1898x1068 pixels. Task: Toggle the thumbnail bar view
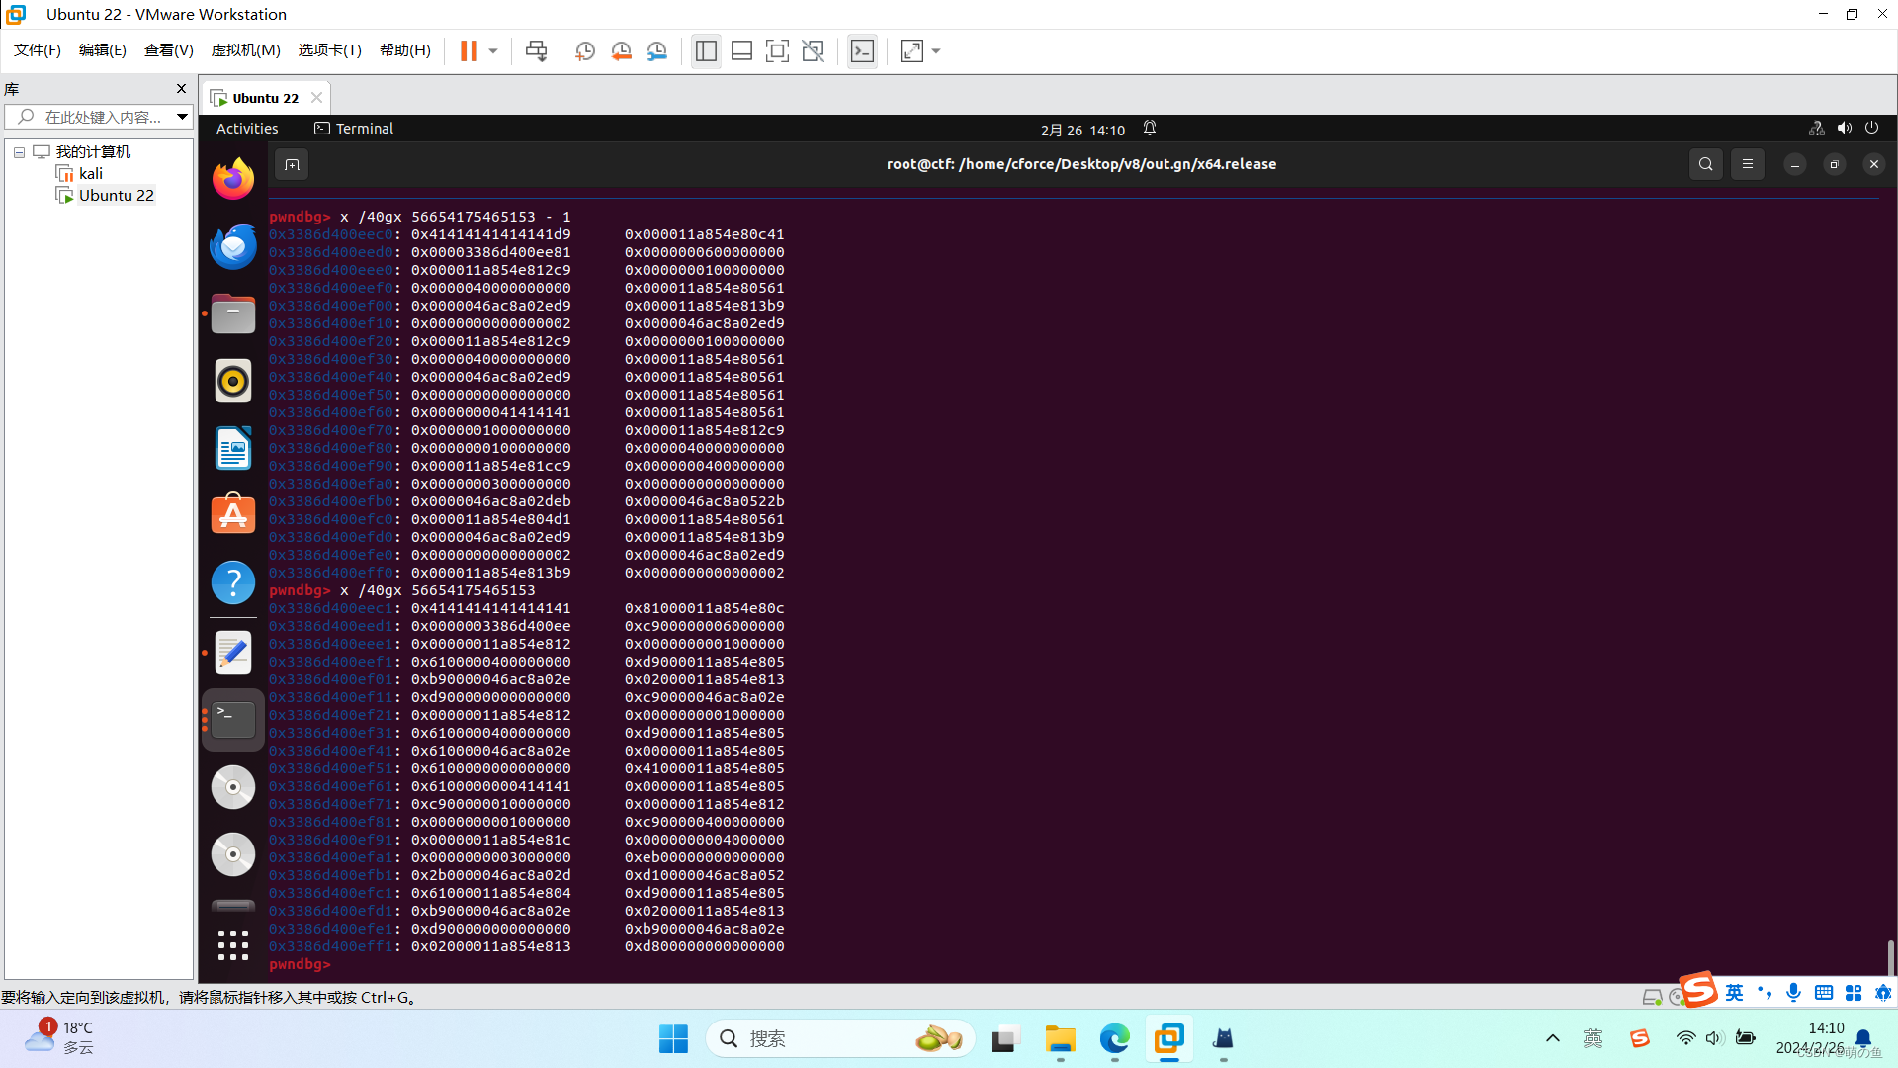pyautogui.click(x=741, y=50)
